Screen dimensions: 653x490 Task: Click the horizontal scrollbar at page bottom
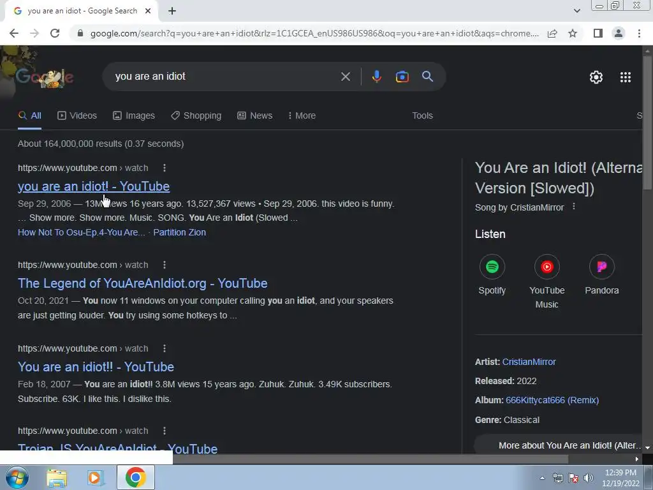pyautogui.click(x=371, y=459)
